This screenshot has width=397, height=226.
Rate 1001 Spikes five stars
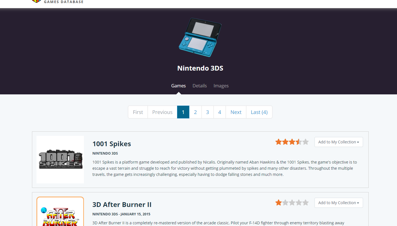(306, 142)
